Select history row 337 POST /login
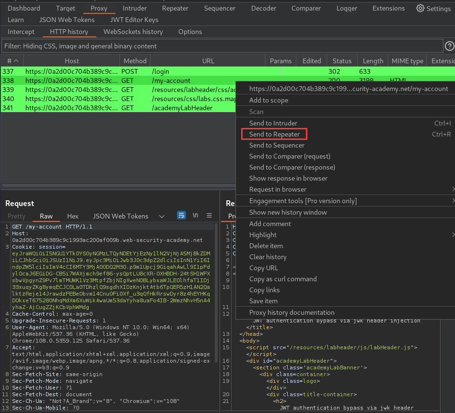The image size is (455, 413). 228,71
